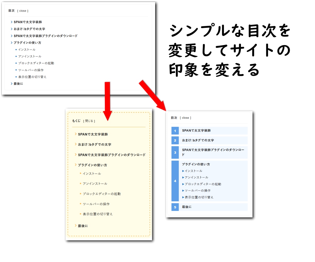Viewport: 315px width, 262px height.
Task: Select インストール sub-item in top-left panel
Action: coord(27,50)
